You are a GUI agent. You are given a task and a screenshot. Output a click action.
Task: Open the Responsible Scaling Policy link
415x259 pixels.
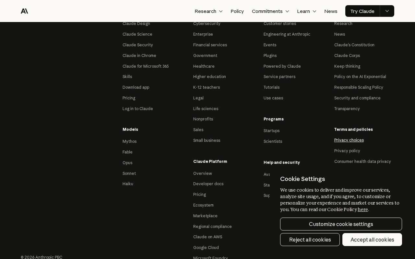[x=359, y=87]
